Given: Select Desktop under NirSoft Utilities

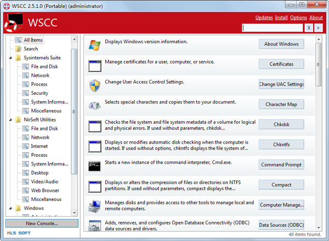Looking at the screenshot, I should (39, 173).
